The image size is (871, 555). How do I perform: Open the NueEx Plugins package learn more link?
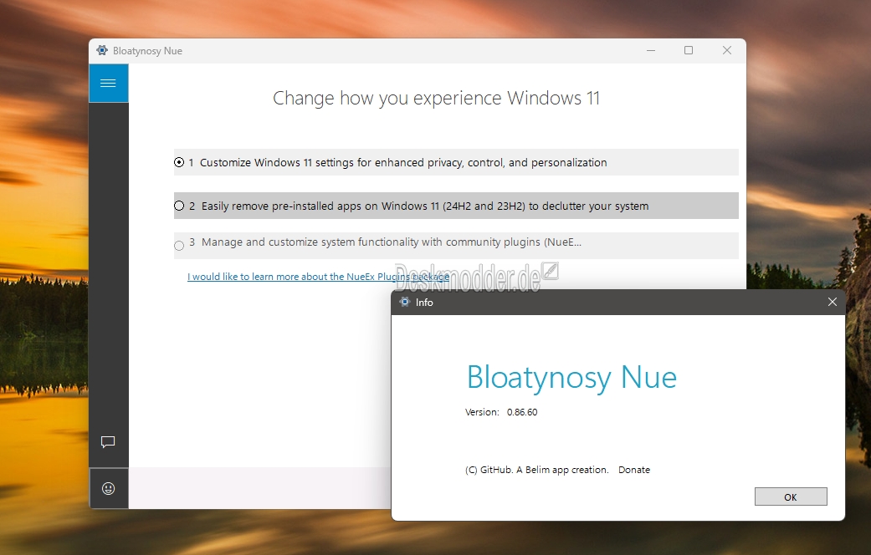click(x=318, y=277)
